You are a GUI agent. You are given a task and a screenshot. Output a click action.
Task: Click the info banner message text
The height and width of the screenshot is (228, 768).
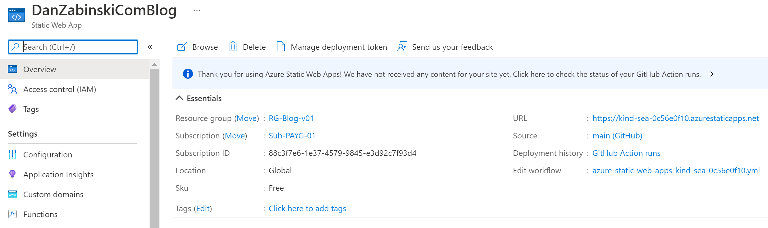(x=449, y=74)
